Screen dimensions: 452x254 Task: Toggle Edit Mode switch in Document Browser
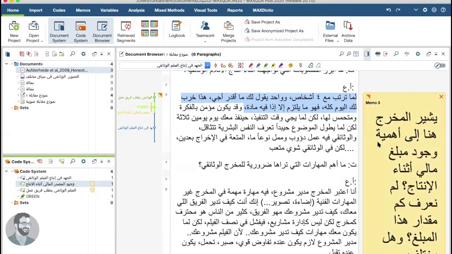(x=440, y=65)
